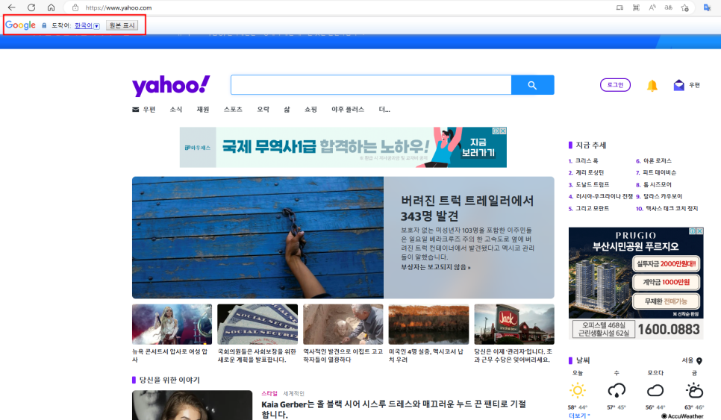Open the mail envelope icon in the header
Screen dimensions: 721x420
pos(678,85)
